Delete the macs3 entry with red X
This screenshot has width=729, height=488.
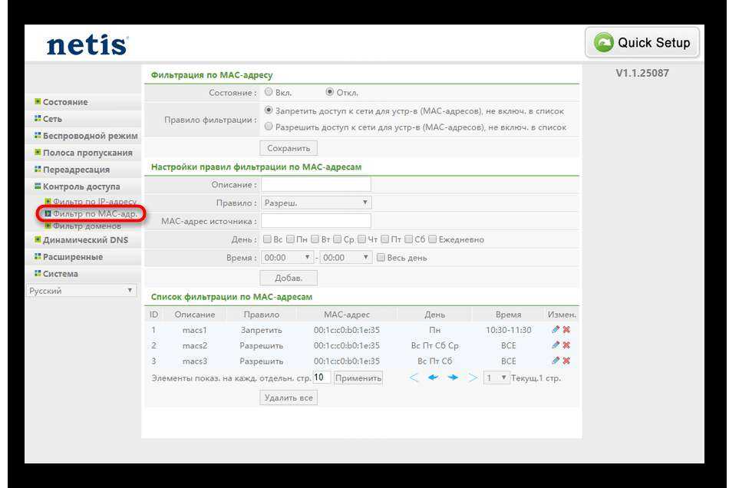pyautogui.click(x=566, y=361)
